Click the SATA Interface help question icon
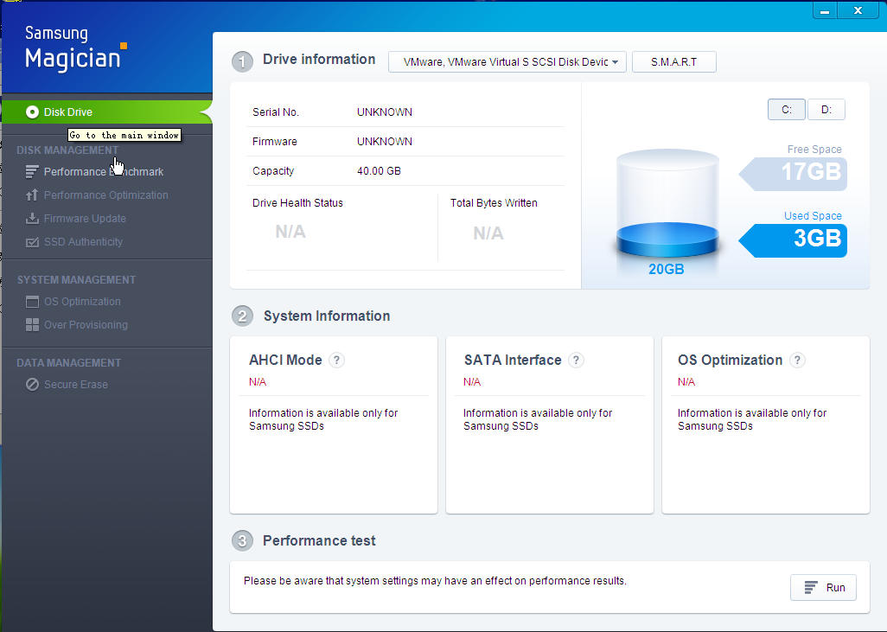Image resolution: width=887 pixels, height=632 pixels. click(x=577, y=361)
